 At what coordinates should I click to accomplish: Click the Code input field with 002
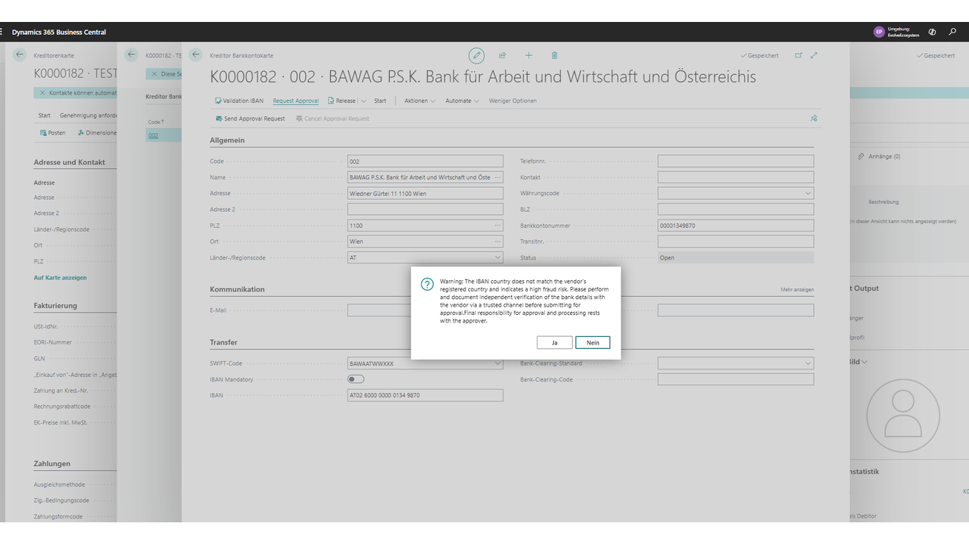[425, 161]
